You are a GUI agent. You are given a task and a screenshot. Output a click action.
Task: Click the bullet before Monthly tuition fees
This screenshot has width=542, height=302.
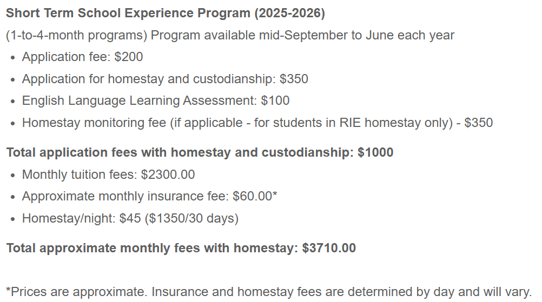click(13, 175)
